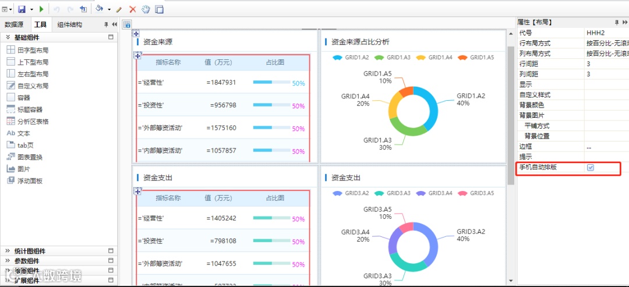Pin the left tools panel
This screenshot has height=287, width=629.
coord(107,24)
